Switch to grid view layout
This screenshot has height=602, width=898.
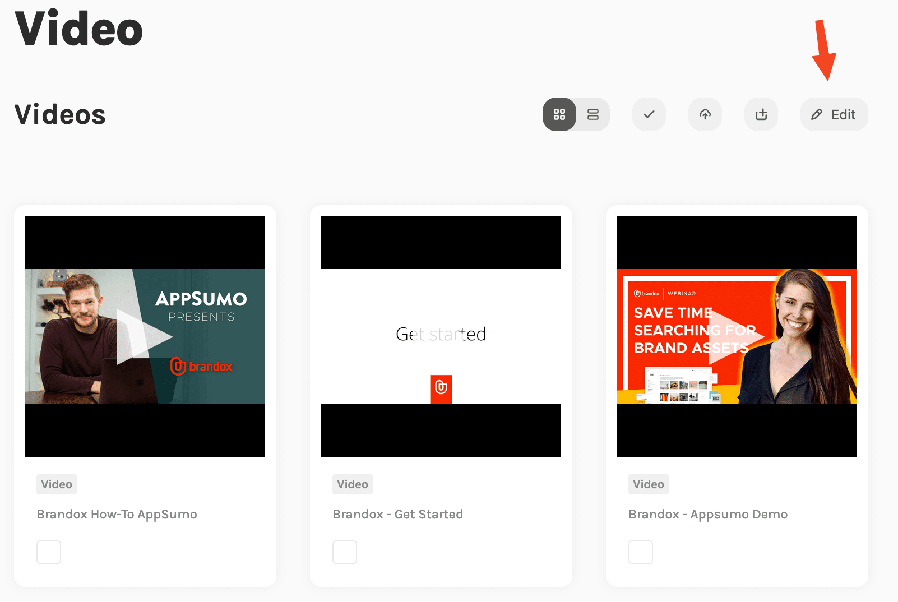pyautogui.click(x=559, y=114)
